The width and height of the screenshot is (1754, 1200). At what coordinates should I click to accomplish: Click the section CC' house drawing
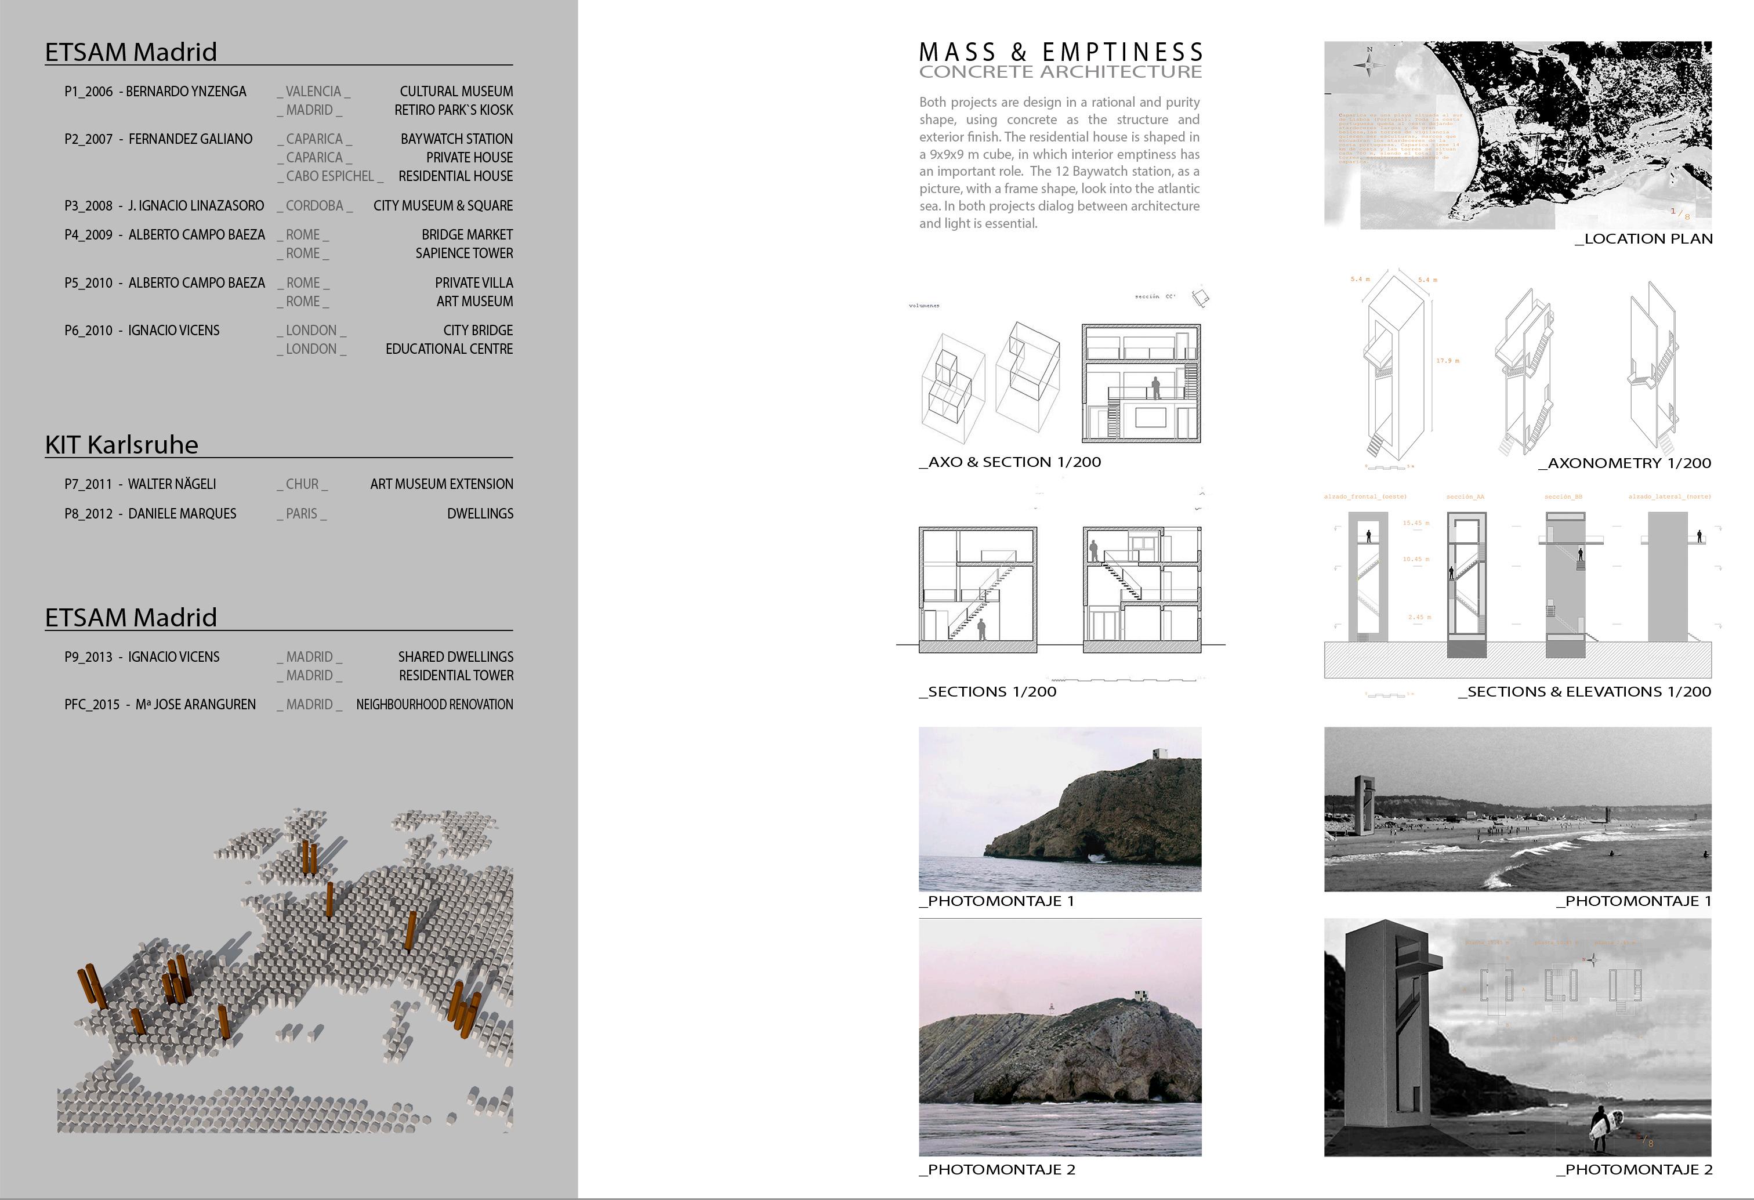pos(1140,383)
